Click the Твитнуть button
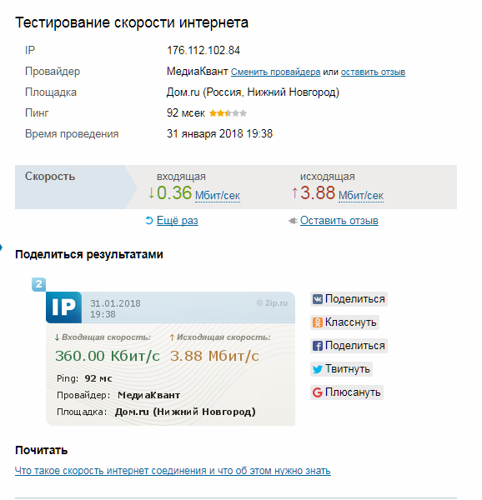This screenshot has height=500, width=482. click(x=341, y=369)
